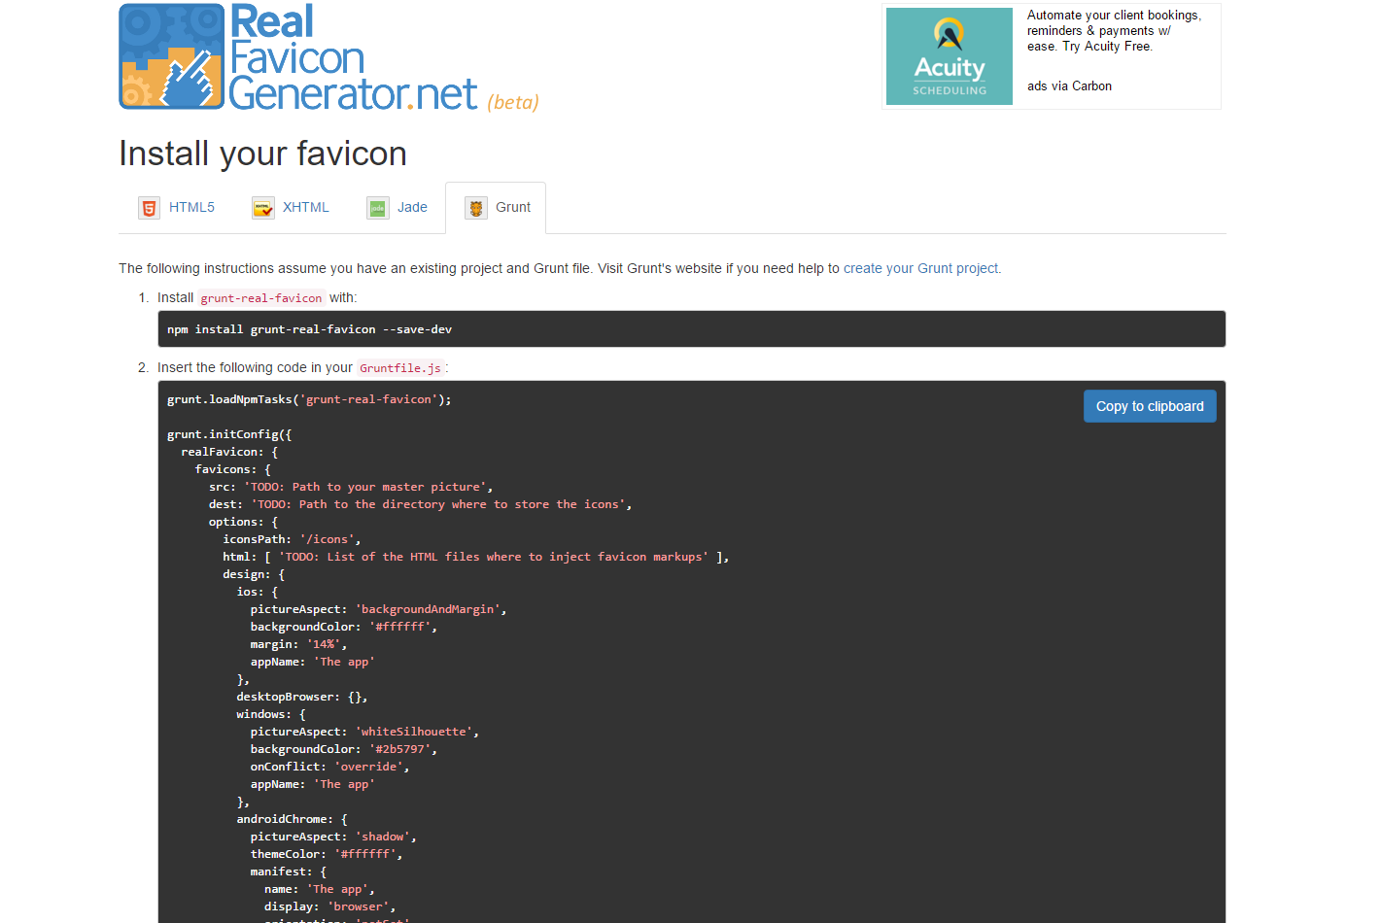Click the Jade tab icon
This screenshot has height=923, width=1382.
coord(377,208)
